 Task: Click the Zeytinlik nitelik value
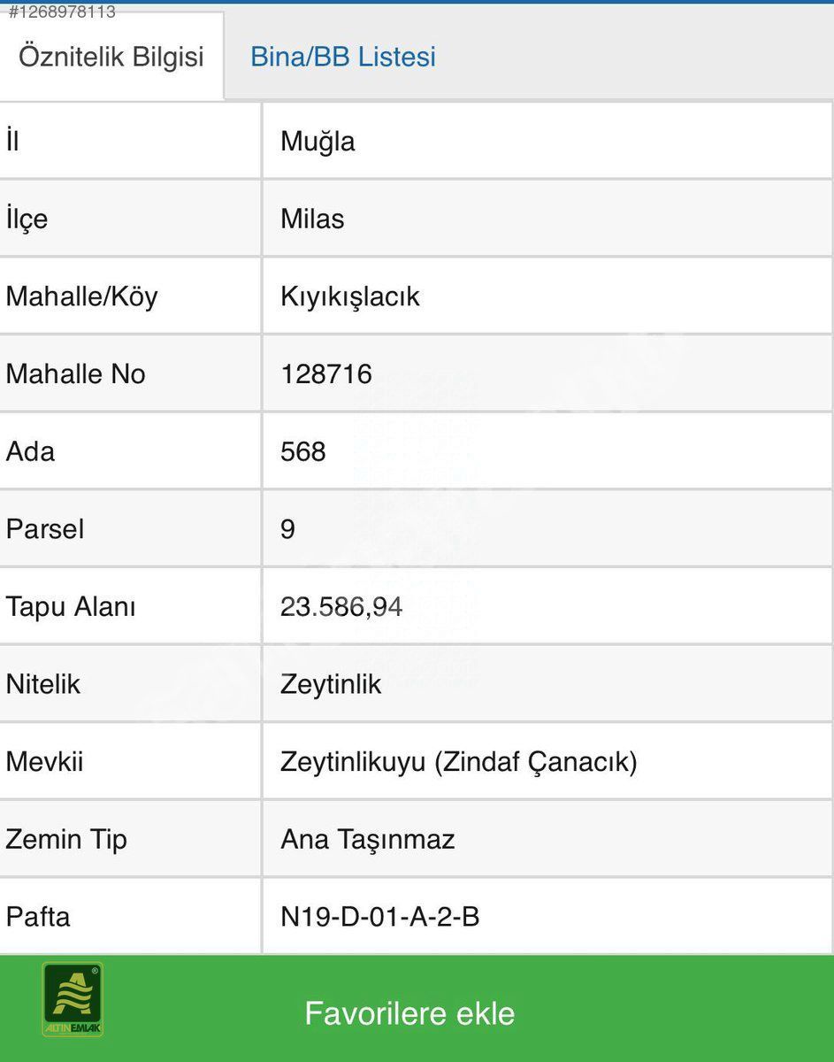(331, 684)
